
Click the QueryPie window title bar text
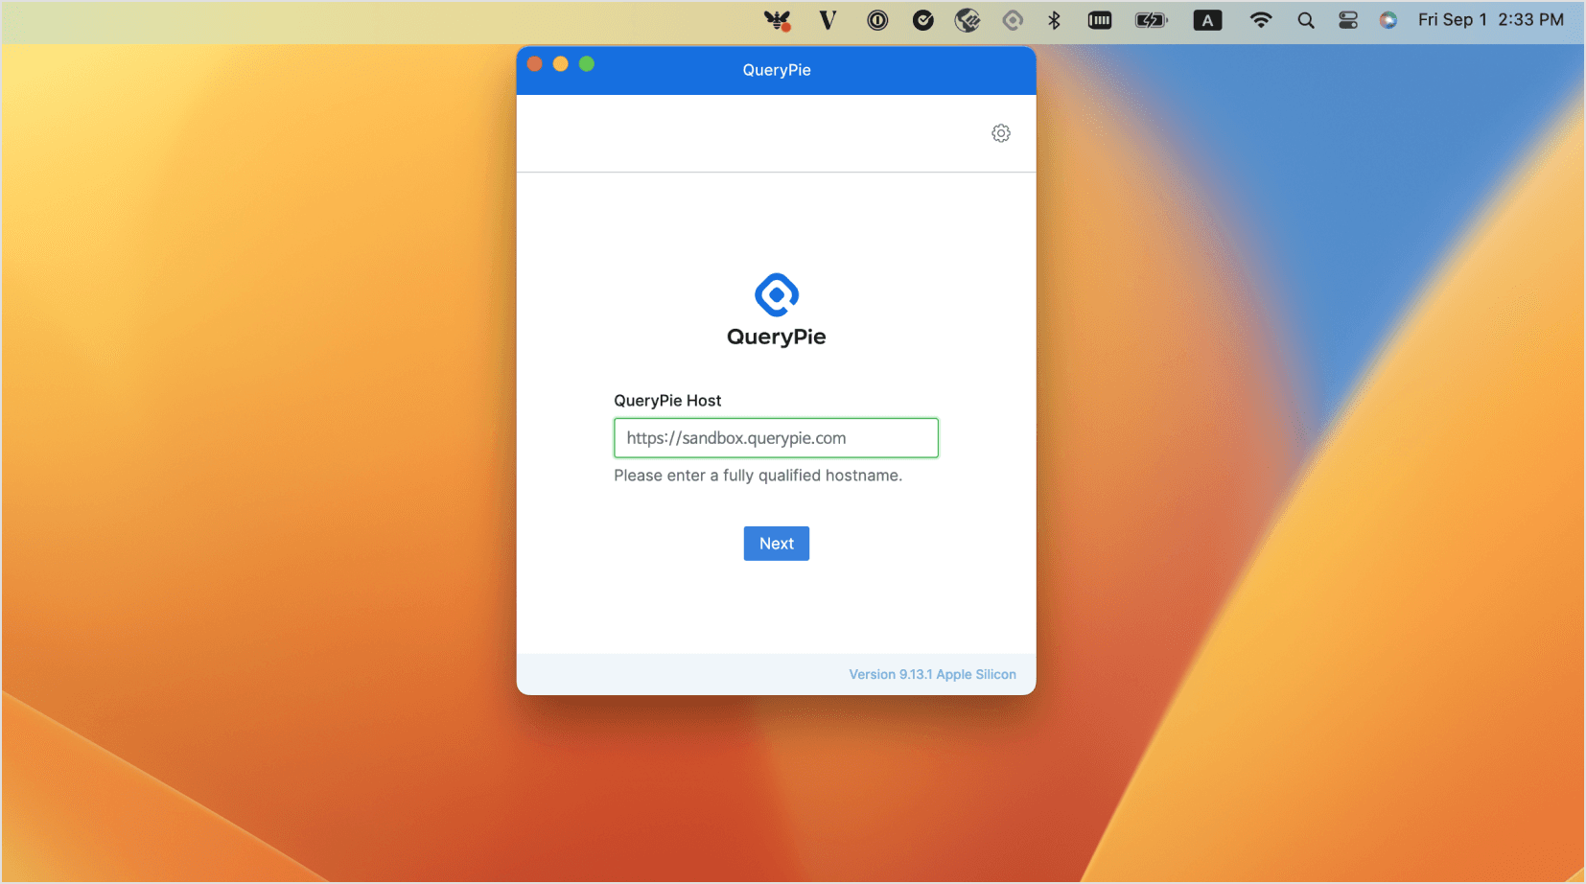point(776,69)
